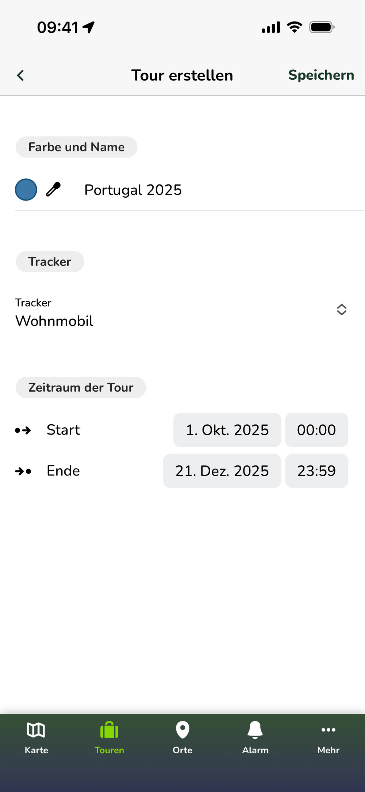This screenshot has height=792, width=365.
Task: Tap the back chevron arrow
Action: (x=20, y=75)
